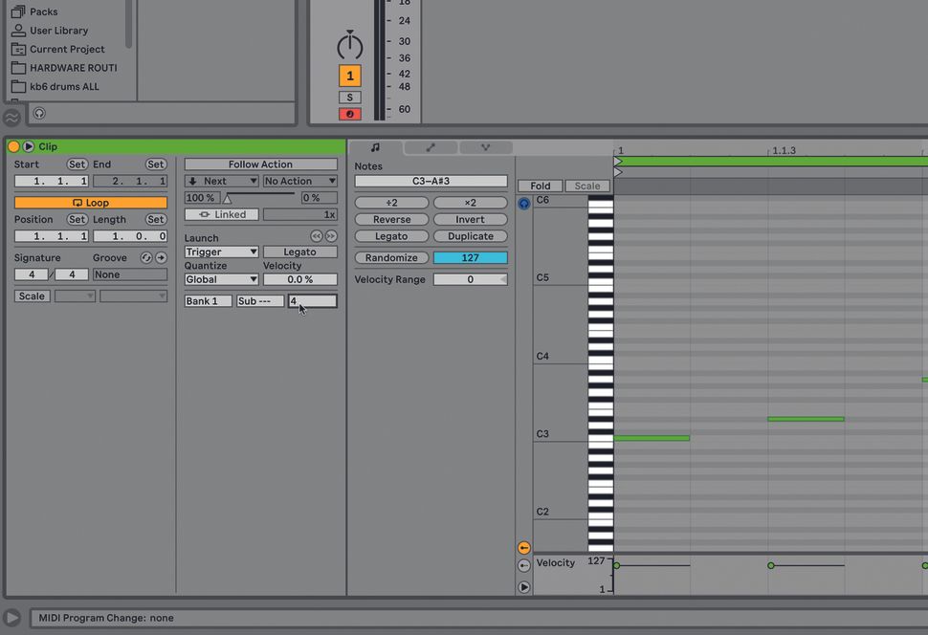Viewport: 928px width, 635px height.
Task: Click the browser Hot-Swap icon
Action: point(12,116)
